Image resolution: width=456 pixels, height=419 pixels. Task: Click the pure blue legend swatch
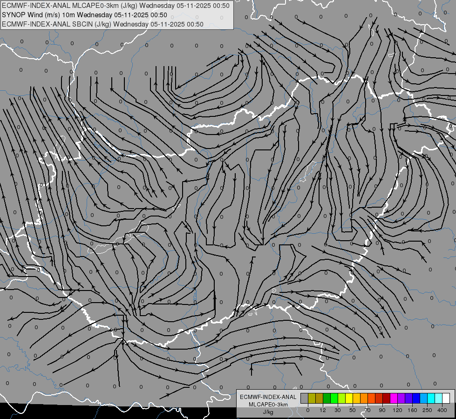click(416, 398)
